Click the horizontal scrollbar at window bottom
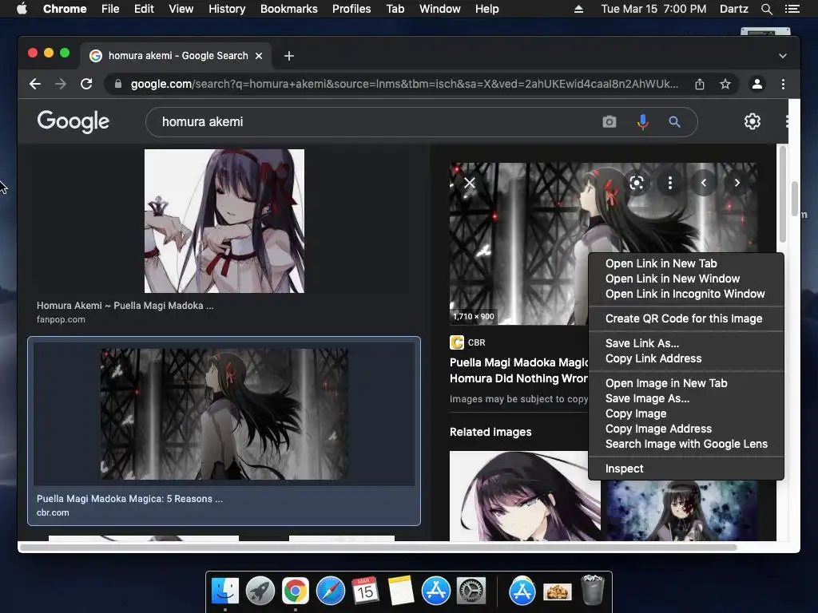Image resolution: width=818 pixels, height=613 pixels. (378, 548)
